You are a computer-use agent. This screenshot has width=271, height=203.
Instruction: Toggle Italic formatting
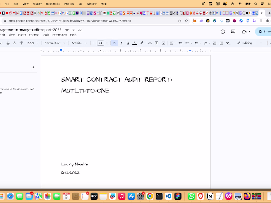(121, 43)
